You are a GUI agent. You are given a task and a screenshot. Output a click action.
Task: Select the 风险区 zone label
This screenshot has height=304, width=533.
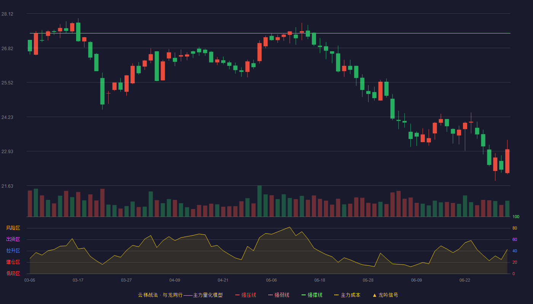13,228
